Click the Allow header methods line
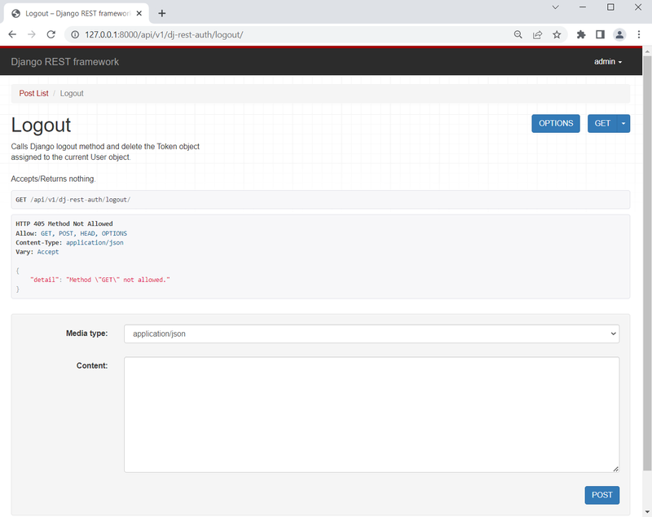The width and height of the screenshot is (652, 517). coord(71,233)
